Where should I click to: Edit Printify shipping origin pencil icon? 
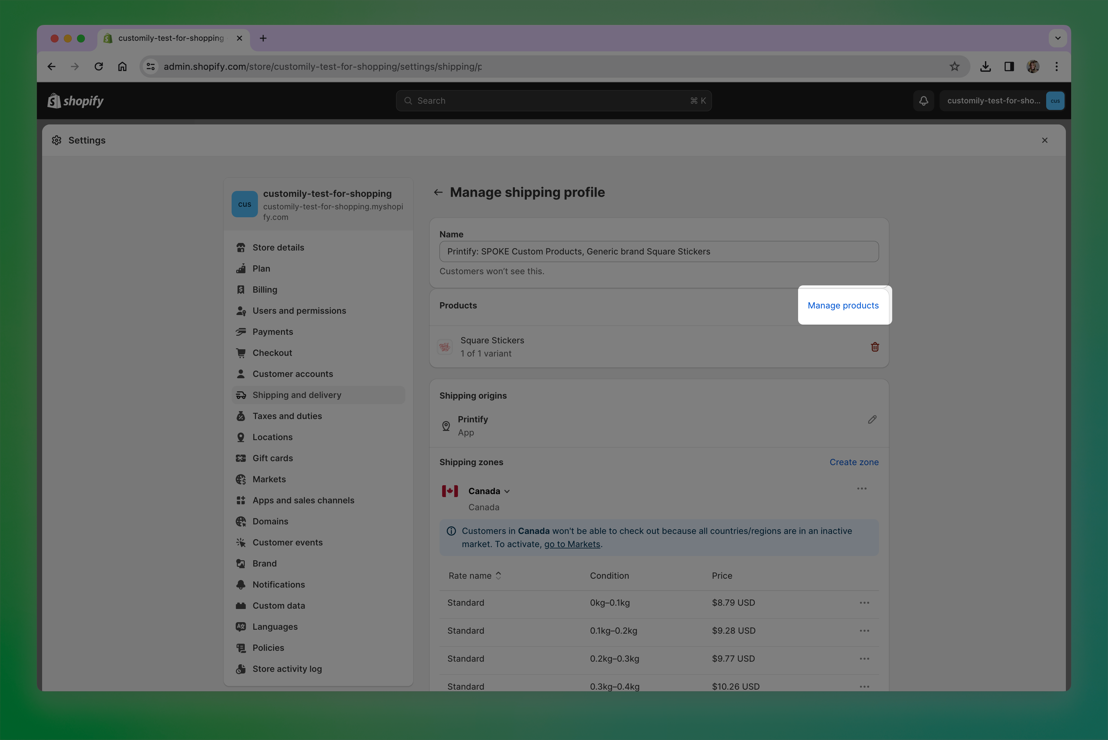[x=872, y=419]
